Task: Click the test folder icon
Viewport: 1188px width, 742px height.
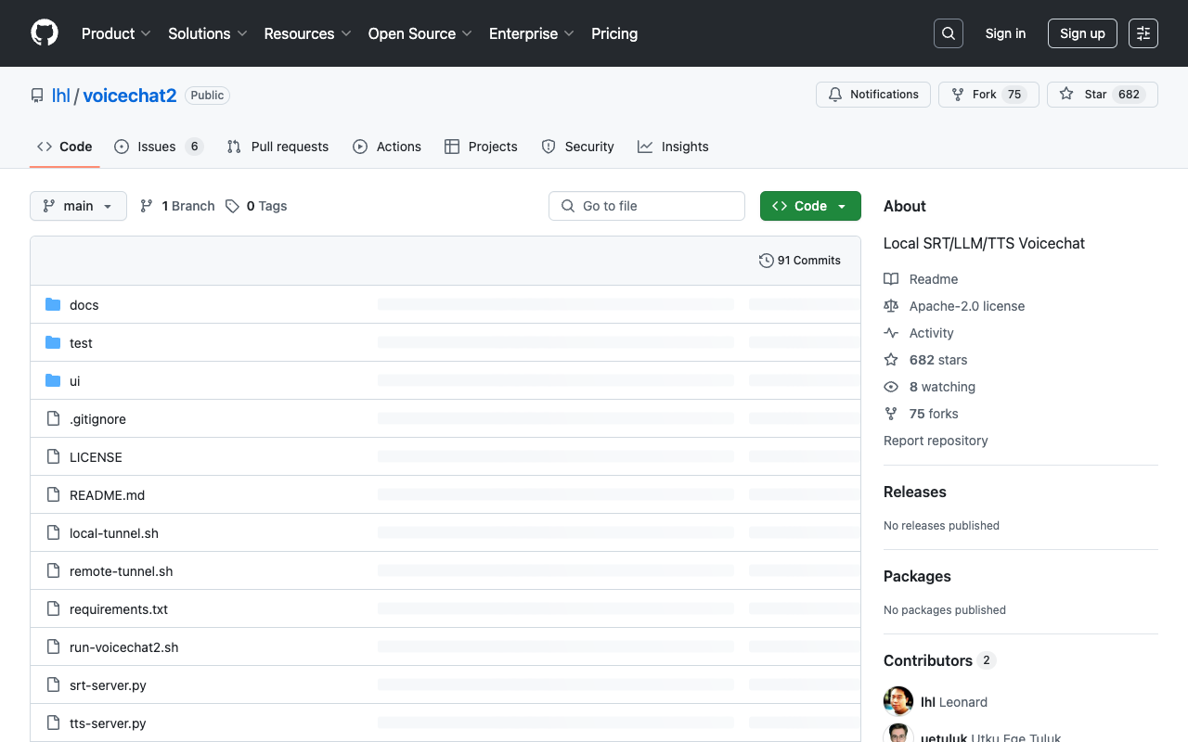Action: (x=53, y=343)
